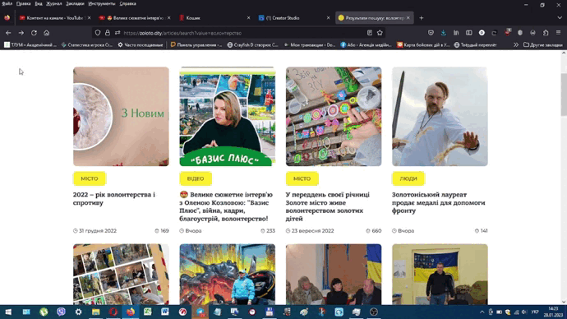Open the settings gear on taskbar

pos(78,312)
